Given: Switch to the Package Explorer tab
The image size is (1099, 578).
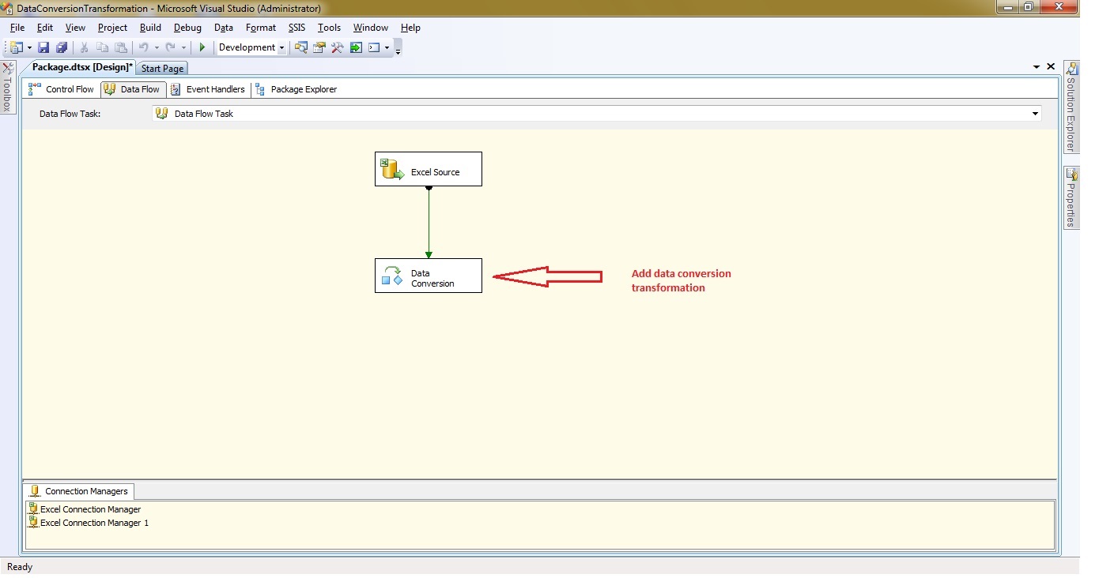Looking at the screenshot, I should pos(296,90).
